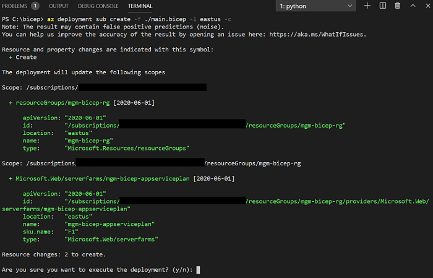Close the terminal panel

[x=428, y=6]
